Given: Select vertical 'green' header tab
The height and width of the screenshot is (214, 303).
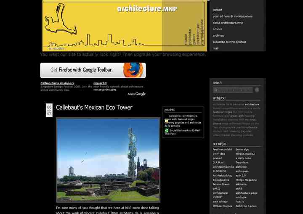Looking at the screenshot, I should [194, 40].
